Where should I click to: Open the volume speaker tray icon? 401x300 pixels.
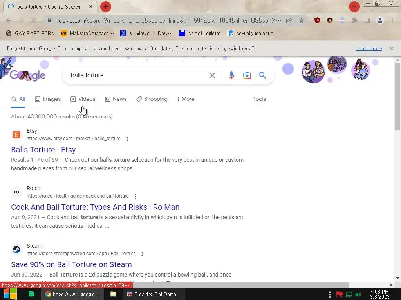click(358, 295)
